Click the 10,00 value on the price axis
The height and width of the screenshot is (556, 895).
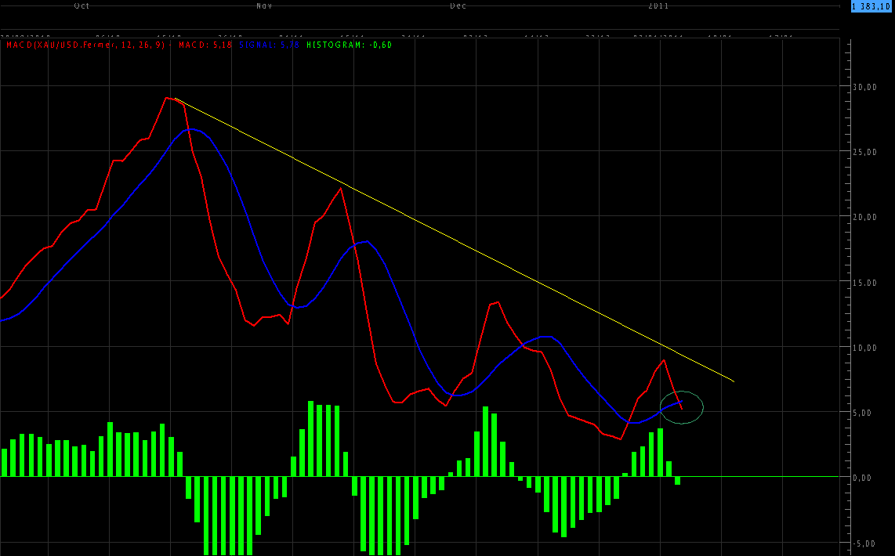[866, 347]
